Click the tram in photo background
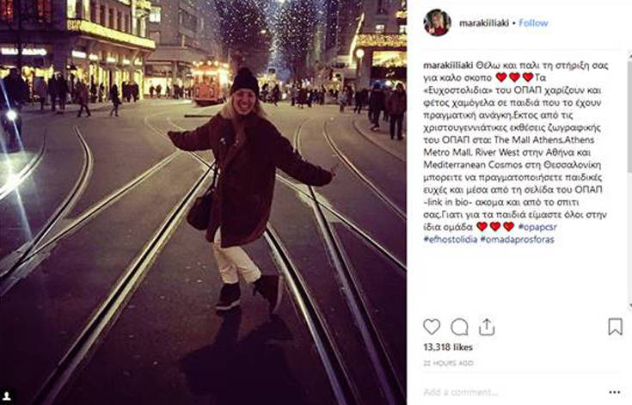This screenshot has height=405, width=632. point(211,83)
